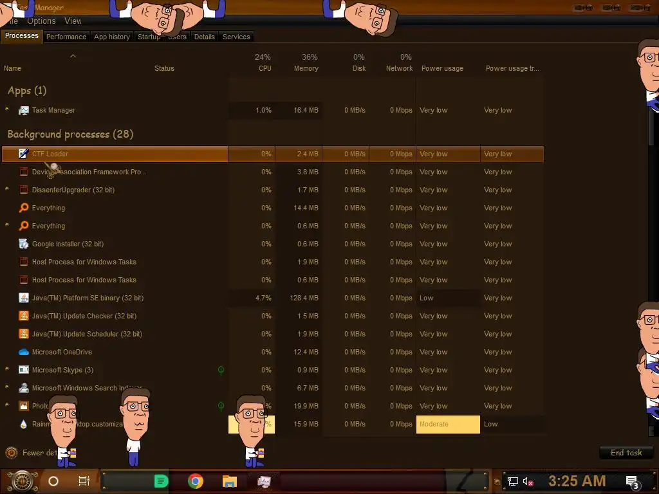659x494 pixels.
Task: Open File Explorer from the taskbar
Action: click(230, 481)
